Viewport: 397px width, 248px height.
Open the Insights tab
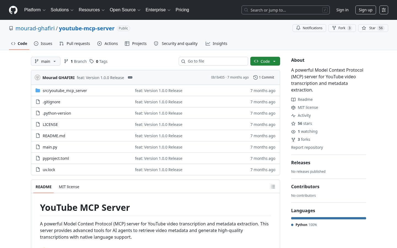216,44
